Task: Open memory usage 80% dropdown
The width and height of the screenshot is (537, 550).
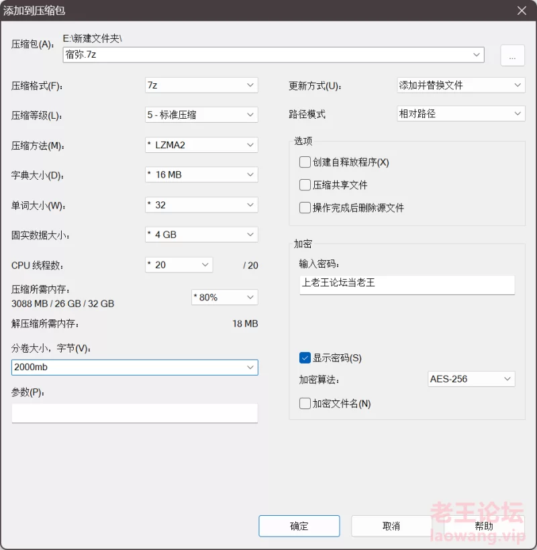Action: pos(225,297)
